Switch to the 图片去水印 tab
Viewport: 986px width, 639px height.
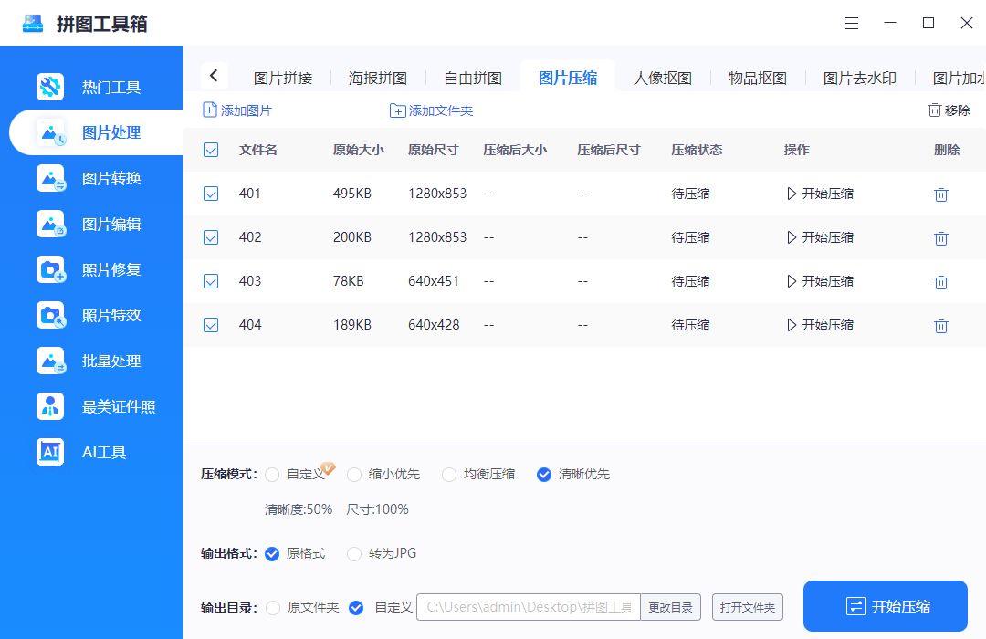pyautogui.click(x=860, y=78)
